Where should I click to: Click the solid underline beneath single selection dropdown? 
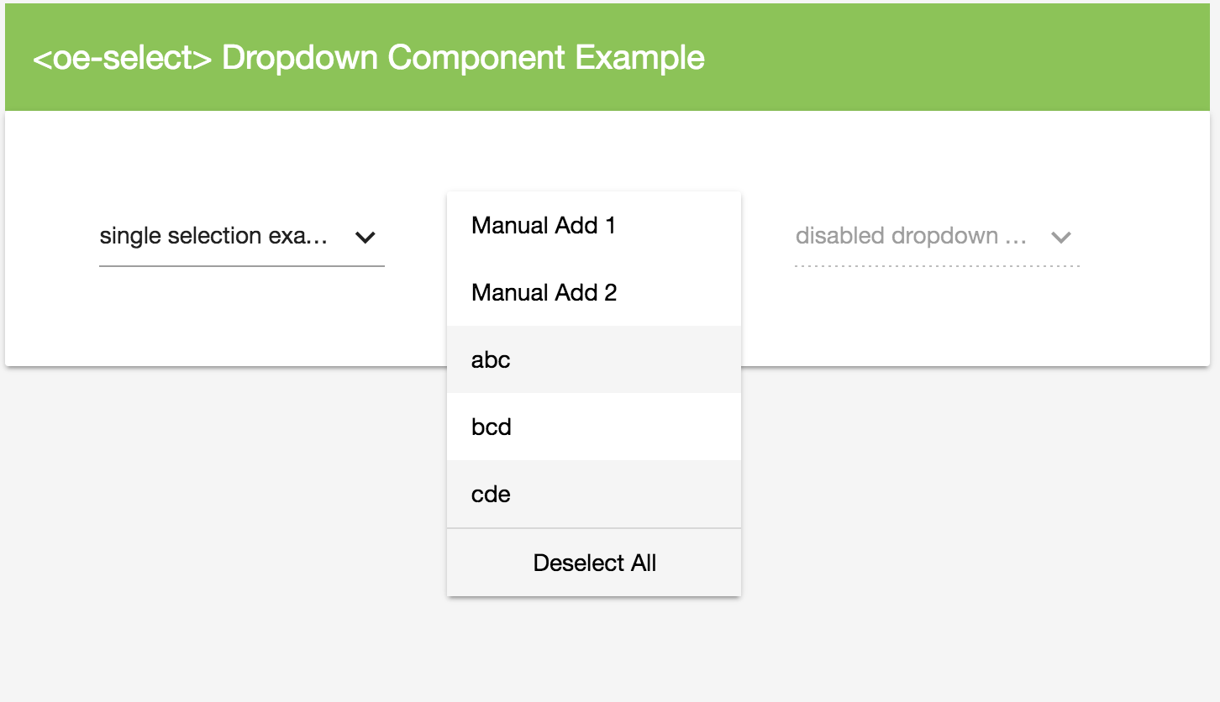coord(242,266)
